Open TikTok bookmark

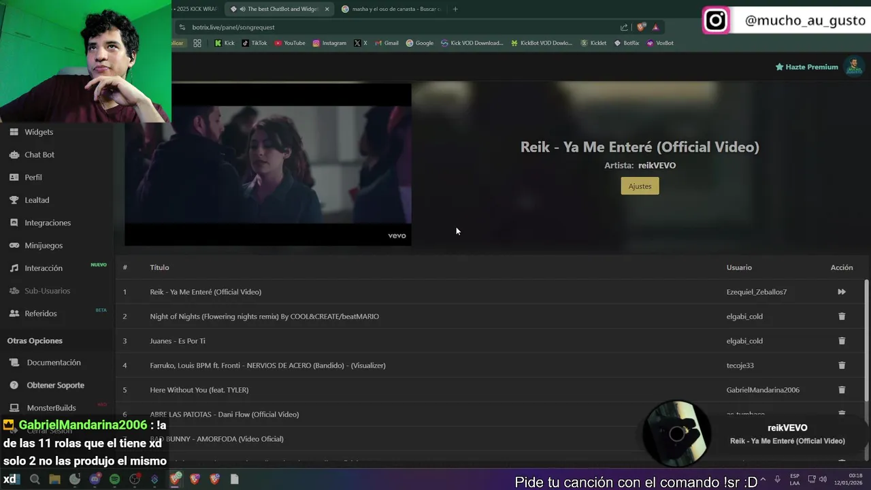click(254, 43)
